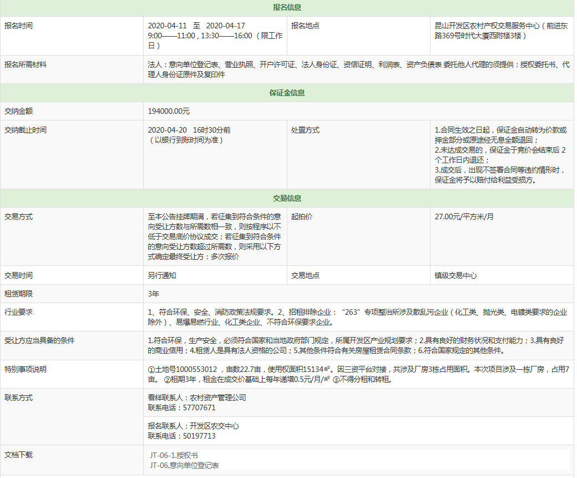This screenshot has width=577, height=478.
Task: Open the JT-06-1.授权书 download link
Action: click(x=174, y=455)
